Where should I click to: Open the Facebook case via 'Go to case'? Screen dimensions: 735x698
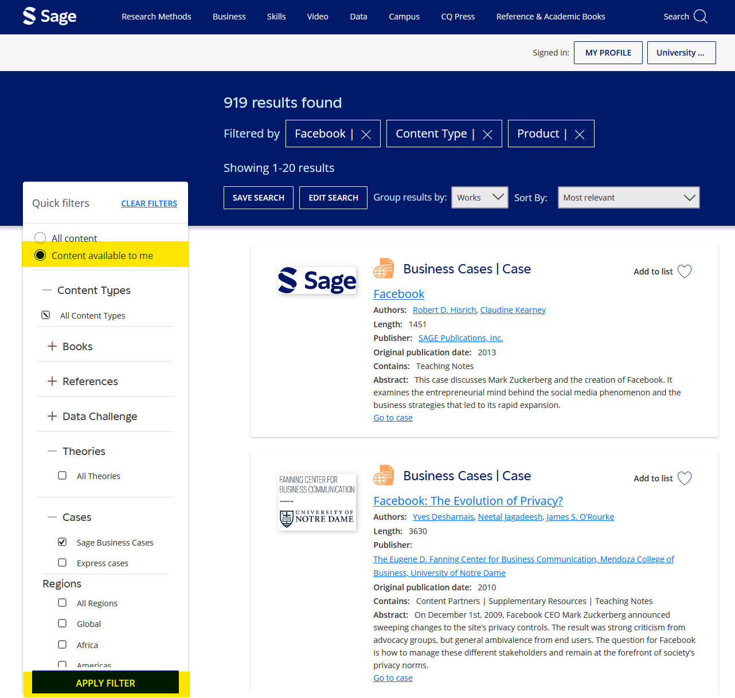coord(392,417)
